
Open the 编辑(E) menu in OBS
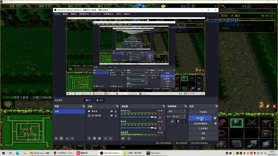65,14
